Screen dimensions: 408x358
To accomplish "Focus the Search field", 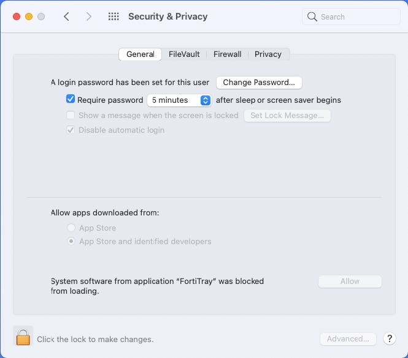I will 356,17.
